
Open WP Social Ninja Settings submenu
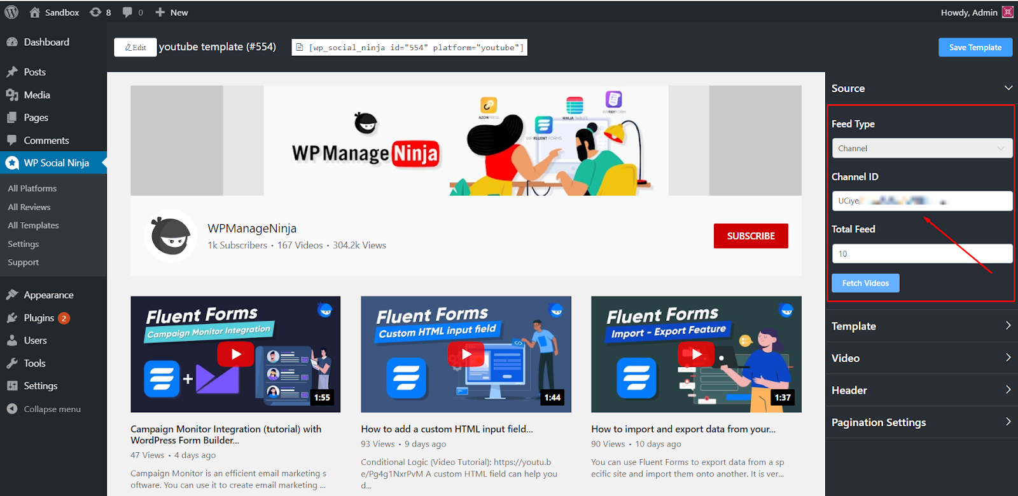point(24,244)
